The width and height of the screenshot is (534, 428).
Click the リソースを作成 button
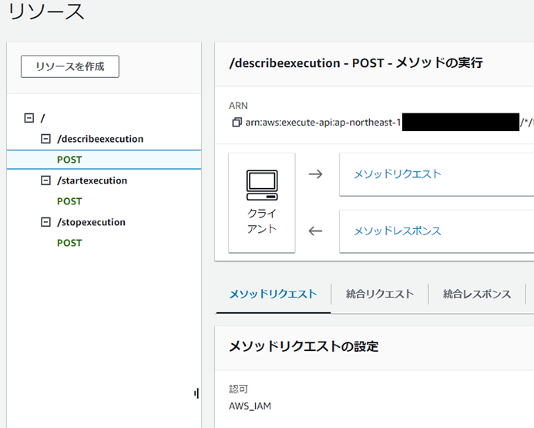[70, 66]
